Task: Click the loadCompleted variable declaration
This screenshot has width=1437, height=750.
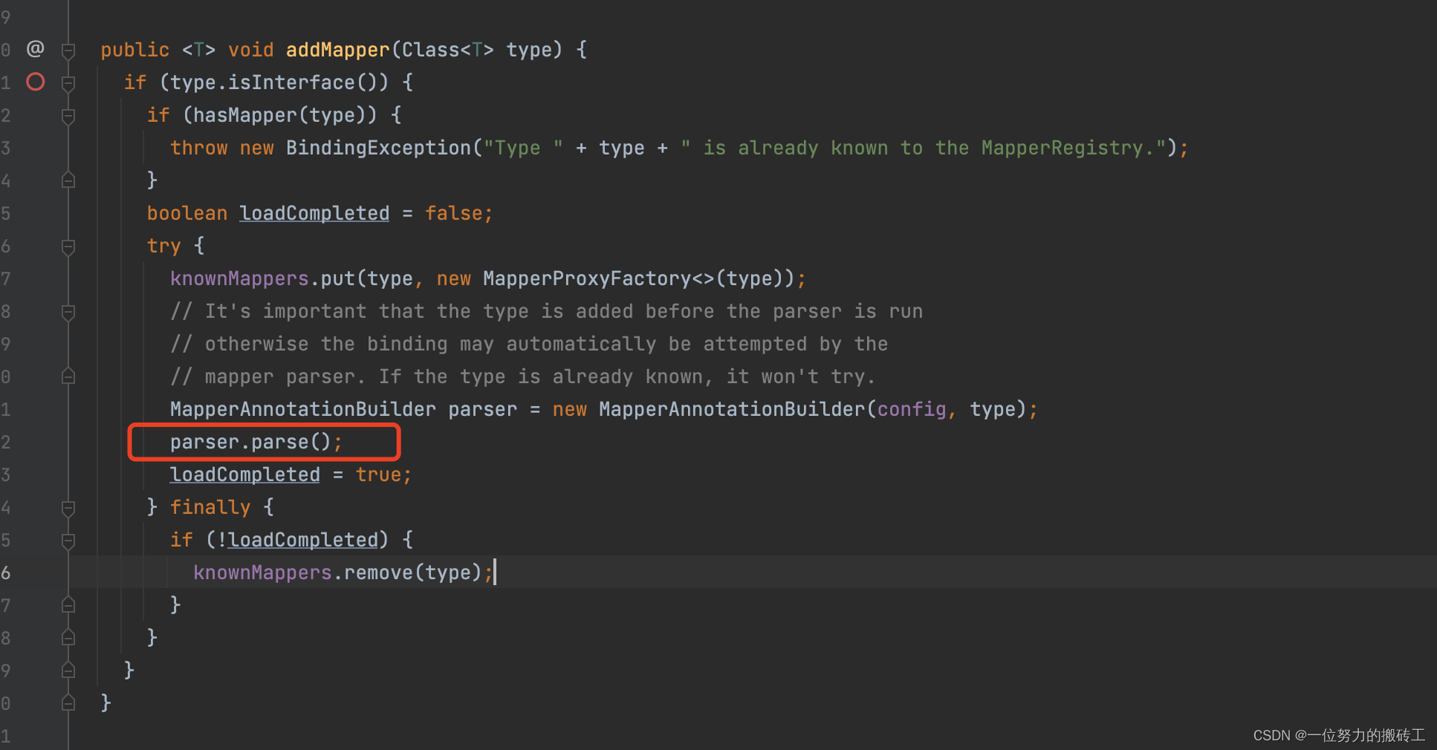Action: 314,213
